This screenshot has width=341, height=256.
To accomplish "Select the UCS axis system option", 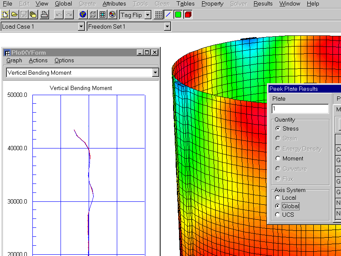I will point(278,215).
